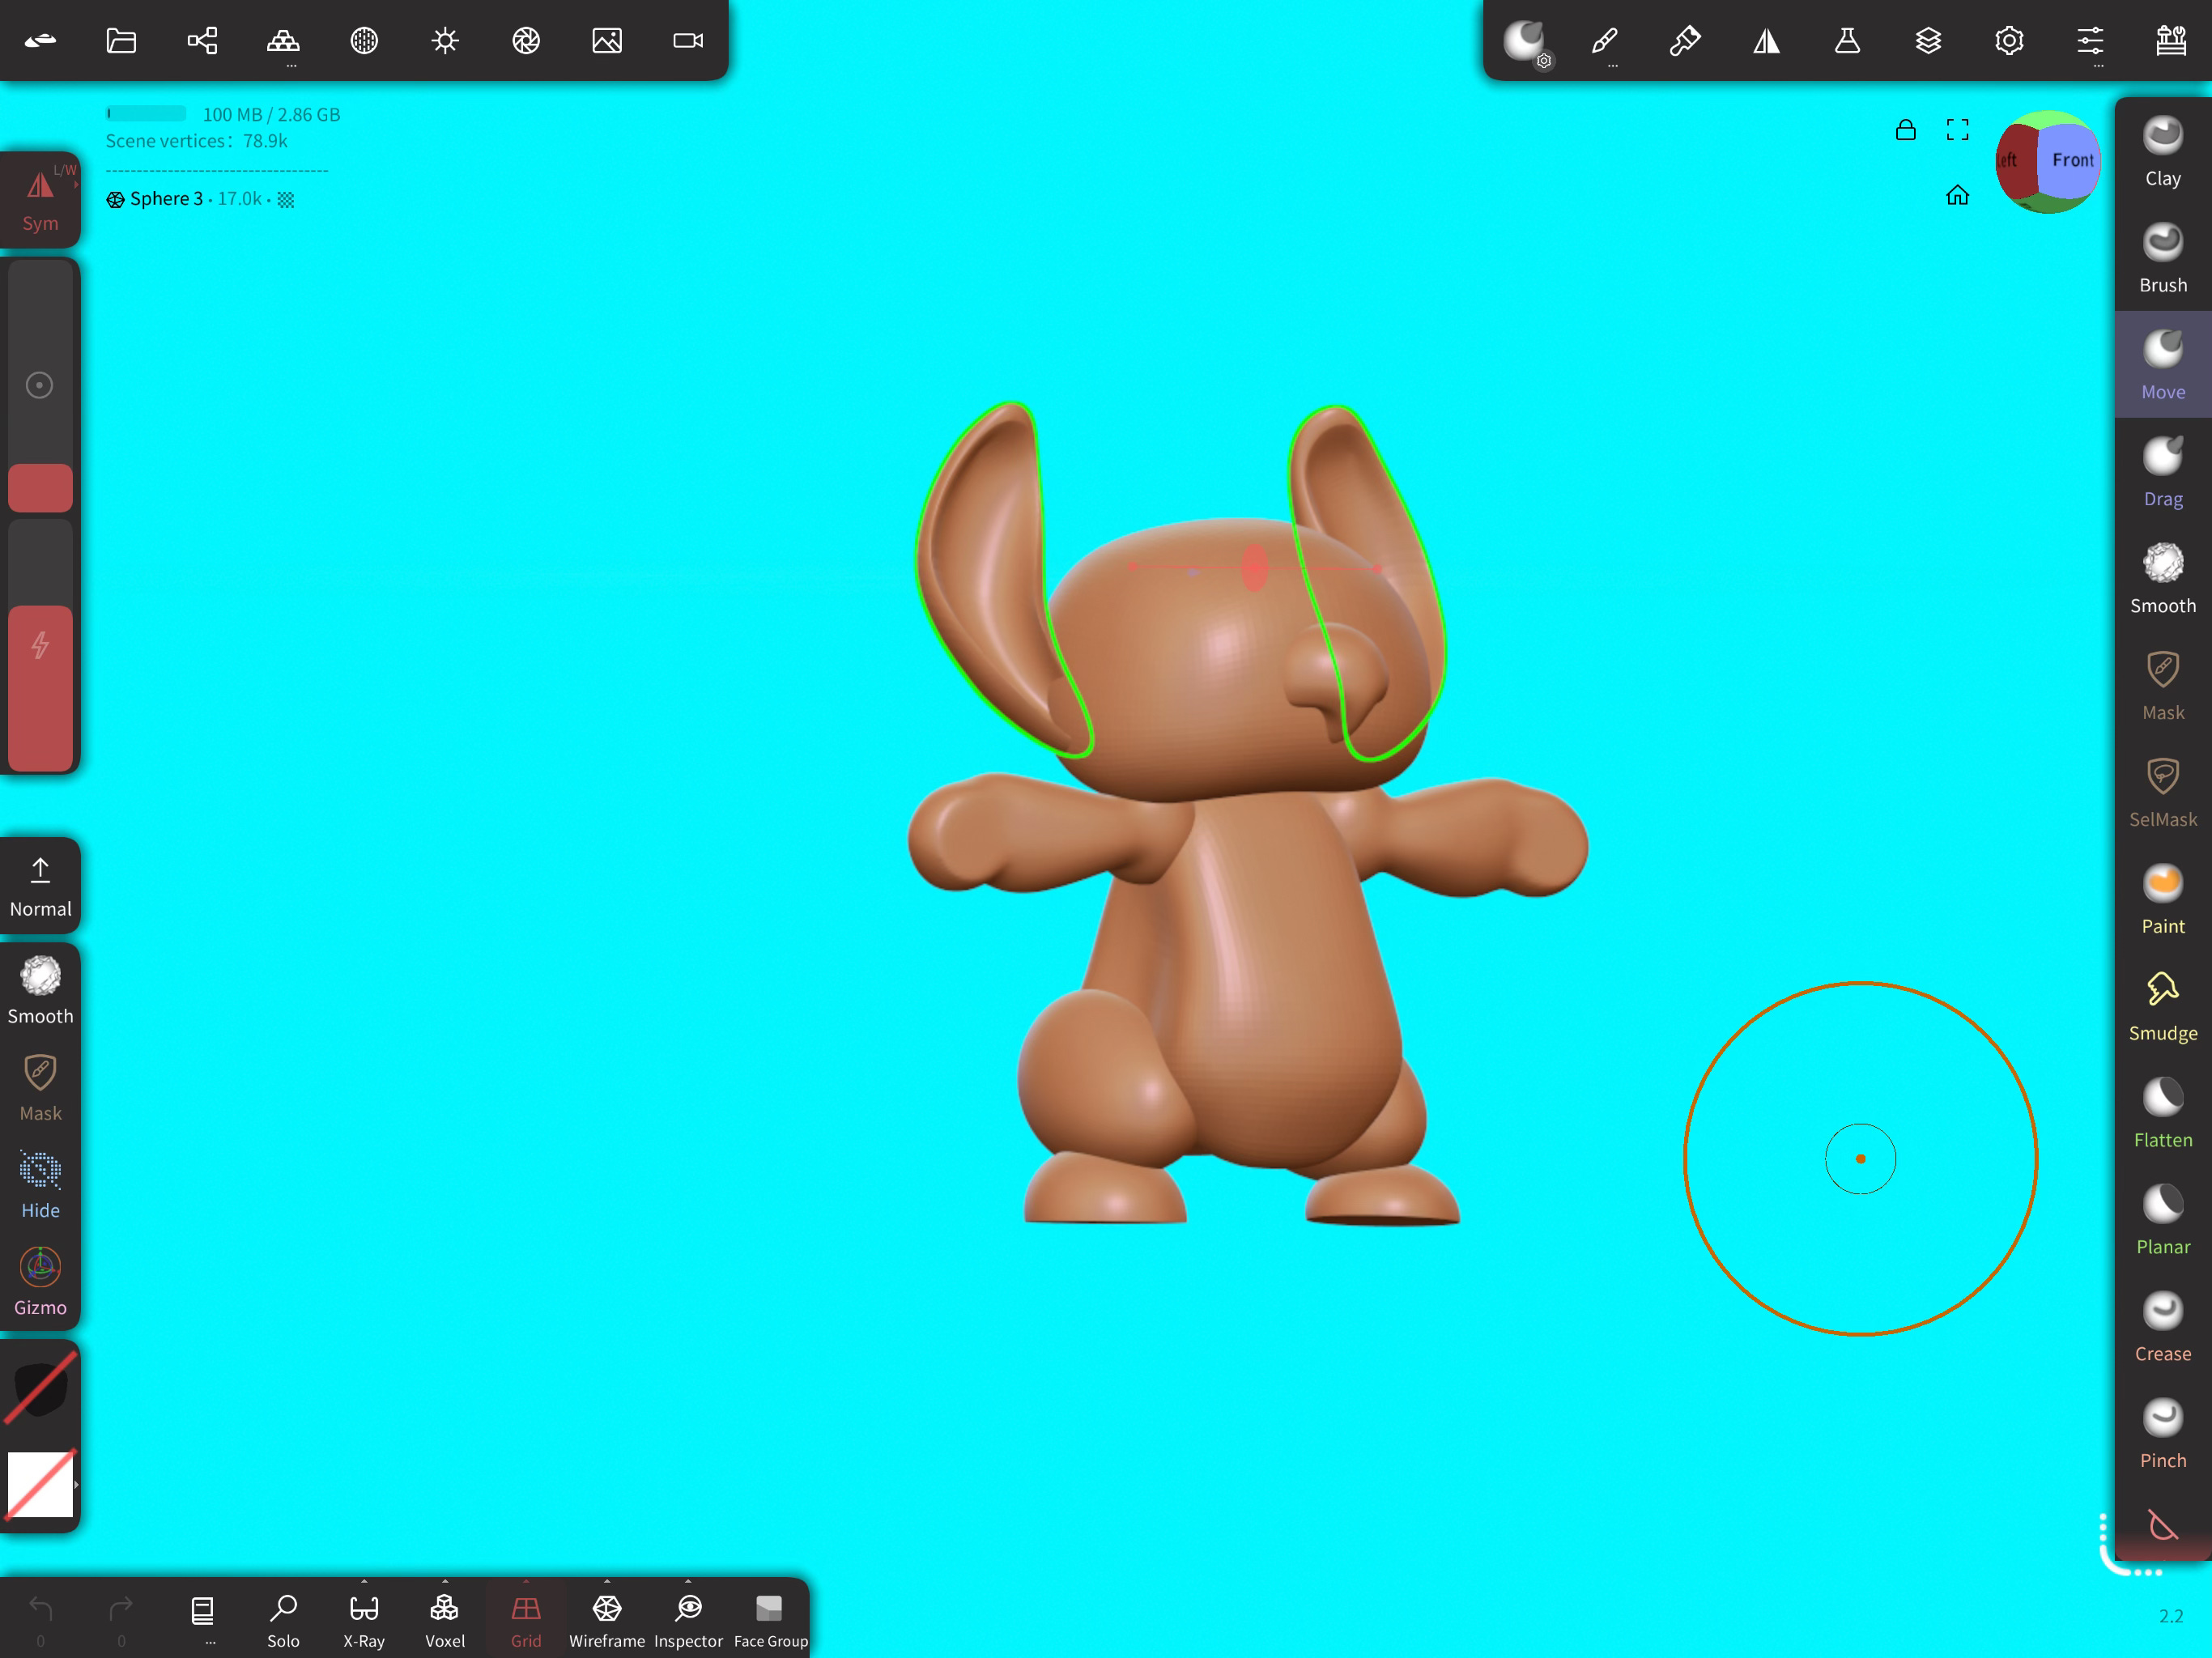Lock the camera with padlock icon
Screen dimensions: 2212x1658
(x=1905, y=130)
